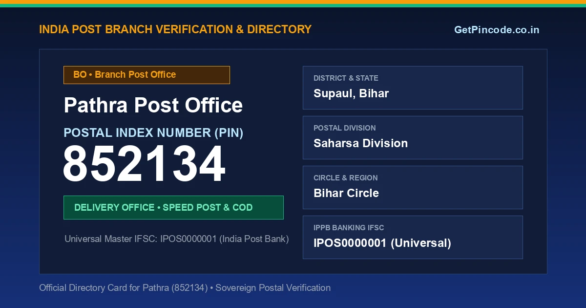Click the large 852134 PIN number
The image size is (586, 308).
point(144,164)
